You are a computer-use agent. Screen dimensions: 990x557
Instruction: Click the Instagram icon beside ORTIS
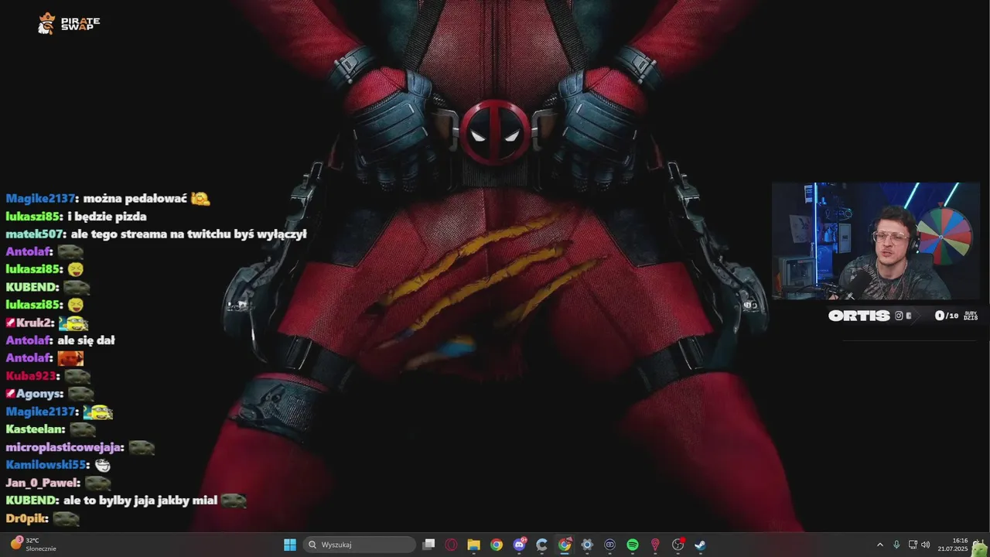pos(899,316)
